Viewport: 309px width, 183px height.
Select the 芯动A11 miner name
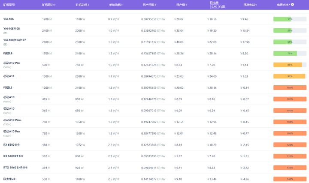[9, 76]
